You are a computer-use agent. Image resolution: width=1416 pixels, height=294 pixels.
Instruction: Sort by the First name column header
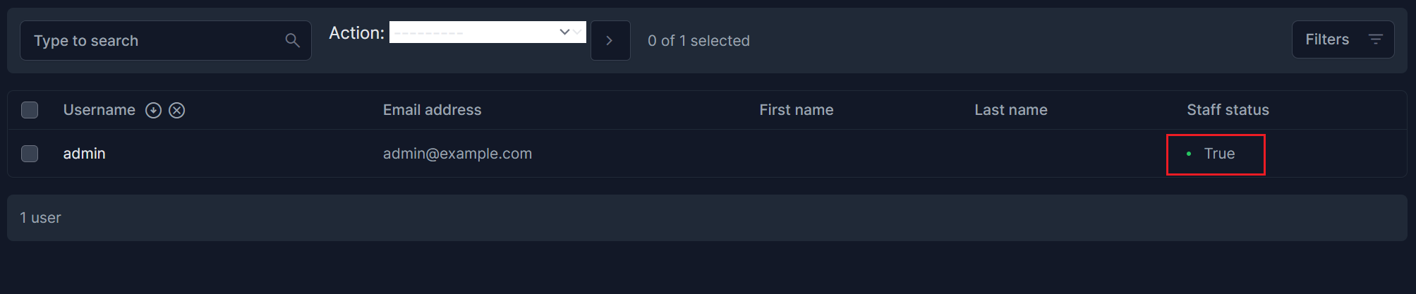pyautogui.click(x=796, y=110)
